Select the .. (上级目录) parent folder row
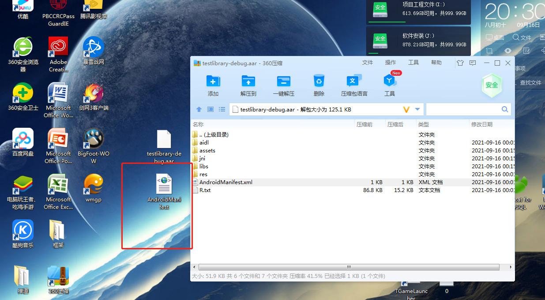545x300 pixels. [x=353, y=135]
